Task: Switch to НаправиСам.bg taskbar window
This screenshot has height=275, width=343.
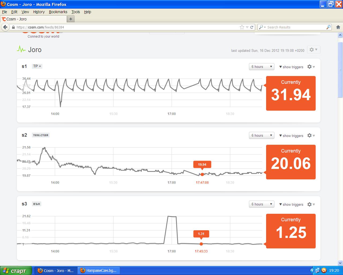Action: pyautogui.click(x=99, y=270)
